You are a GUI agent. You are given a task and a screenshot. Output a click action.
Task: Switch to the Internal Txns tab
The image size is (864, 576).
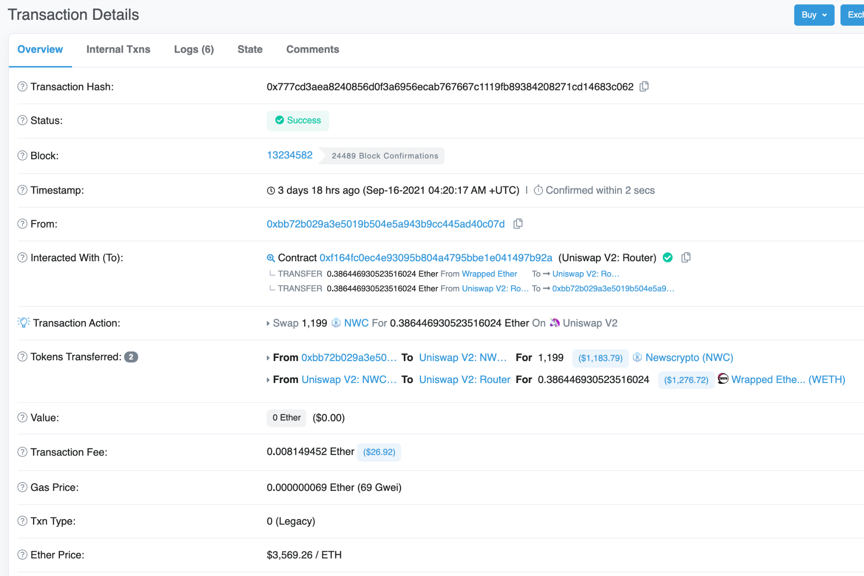pos(118,49)
